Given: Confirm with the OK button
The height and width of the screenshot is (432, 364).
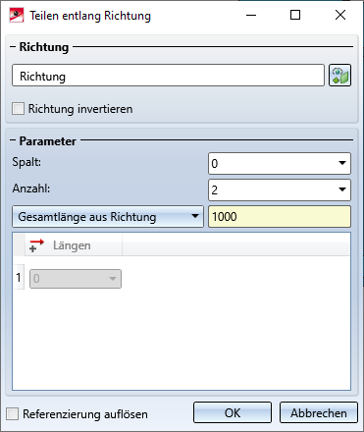Looking at the screenshot, I should point(233,412).
